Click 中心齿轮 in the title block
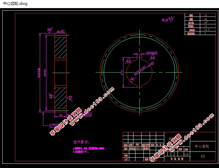Screen dimensions: 219x168 point(202,146)
